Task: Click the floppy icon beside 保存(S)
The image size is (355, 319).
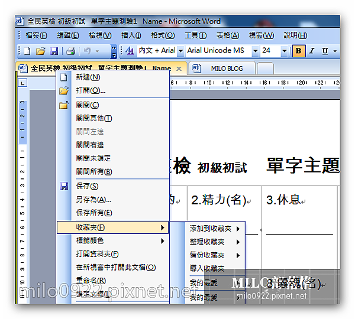Action: [64, 186]
